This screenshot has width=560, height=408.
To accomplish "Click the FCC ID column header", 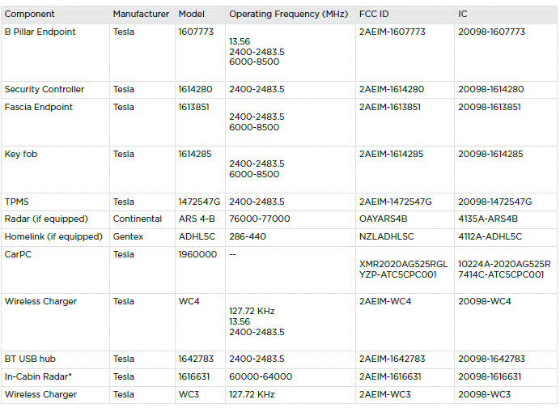I will point(374,15).
